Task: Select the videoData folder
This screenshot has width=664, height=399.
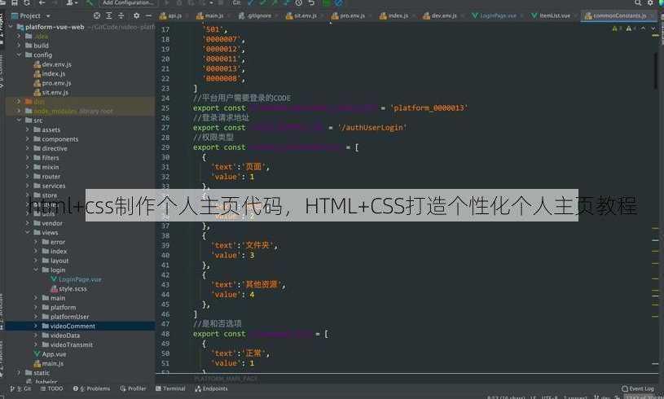Action: coord(61,335)
